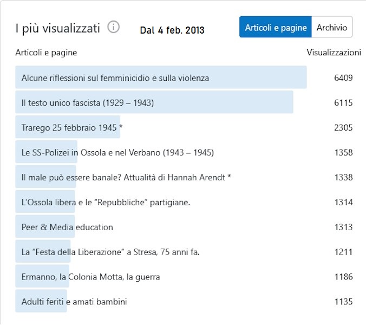The width and height of the screenshot is (366, 325).
Task: Click the info icon beside I più visualizzati
Action: (x=113, y=27)
